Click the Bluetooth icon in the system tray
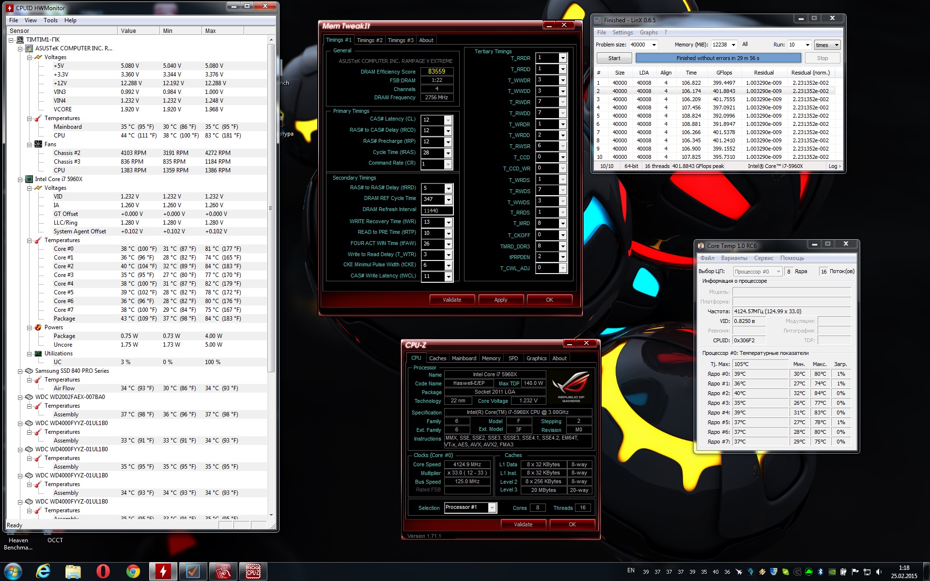 click(x=821, y=572)
